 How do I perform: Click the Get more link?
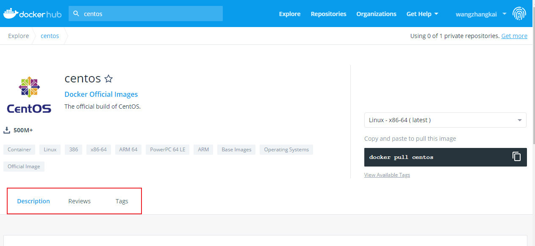point(514,36)
